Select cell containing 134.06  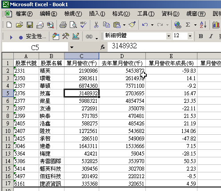click(x=171, y=131)
